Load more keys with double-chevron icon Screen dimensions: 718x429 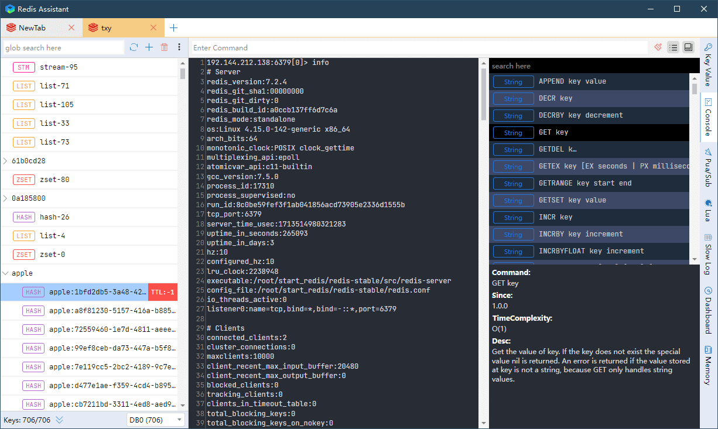pyautogui.click(x=59, y=420)
